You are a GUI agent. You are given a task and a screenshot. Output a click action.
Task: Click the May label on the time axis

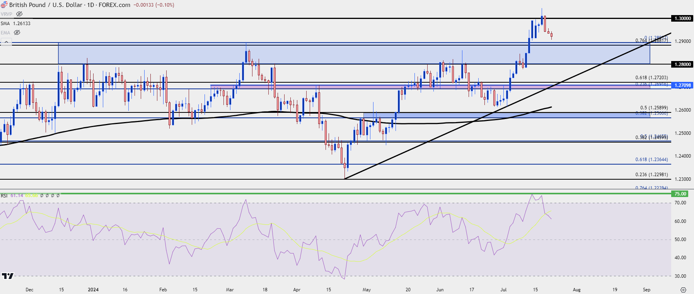367,289
